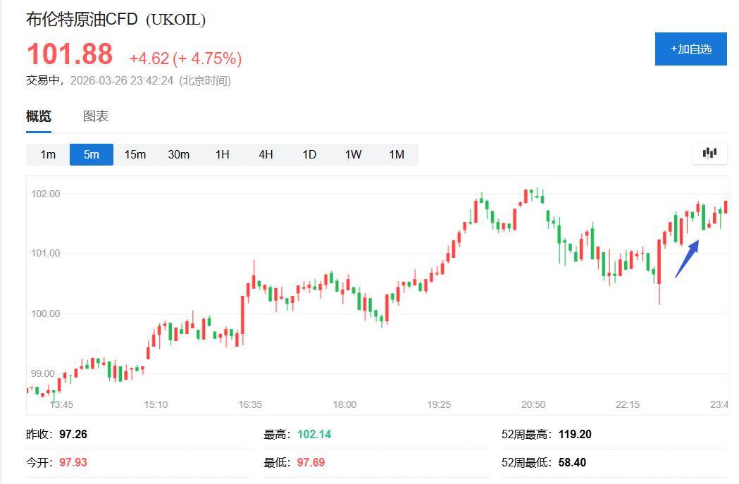Click the 布伦特原油CFD title text

(82, 20)
